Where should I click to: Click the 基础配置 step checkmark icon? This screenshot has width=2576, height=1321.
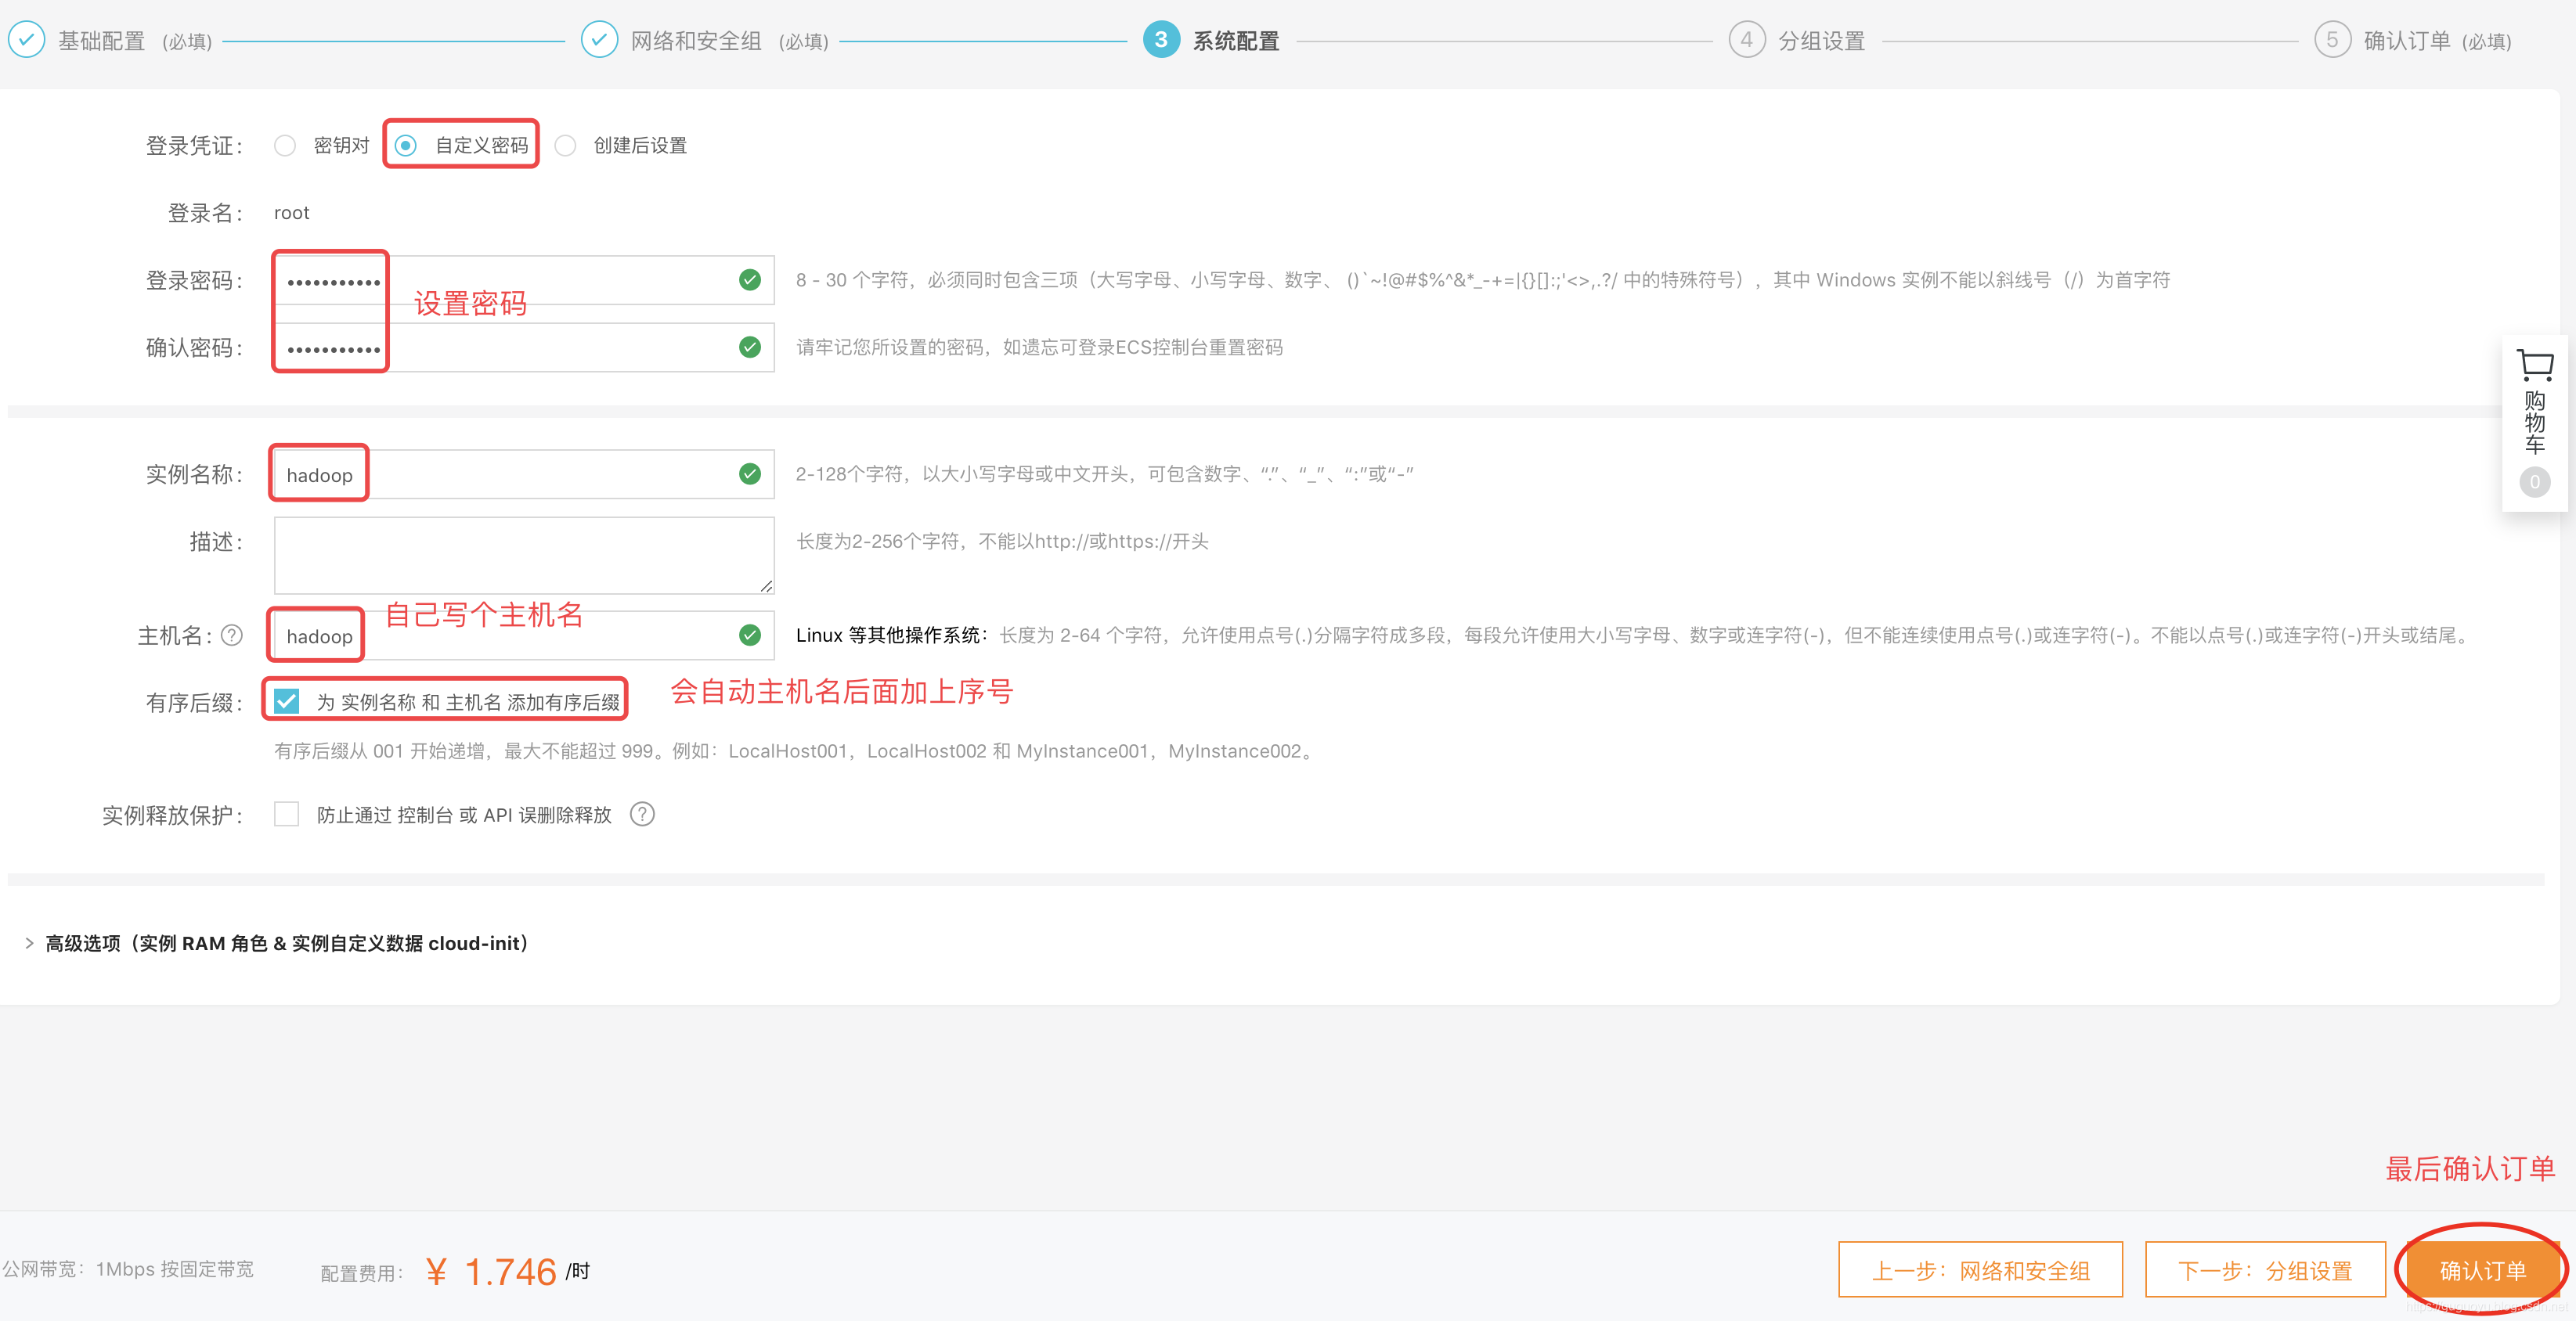coord(26,40)
